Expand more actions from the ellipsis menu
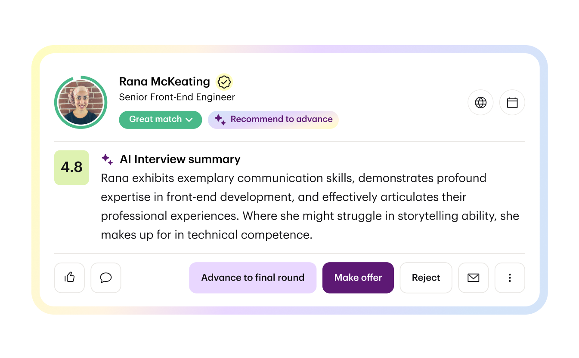Viewport: 579px width, 358px height. point(510,278)
